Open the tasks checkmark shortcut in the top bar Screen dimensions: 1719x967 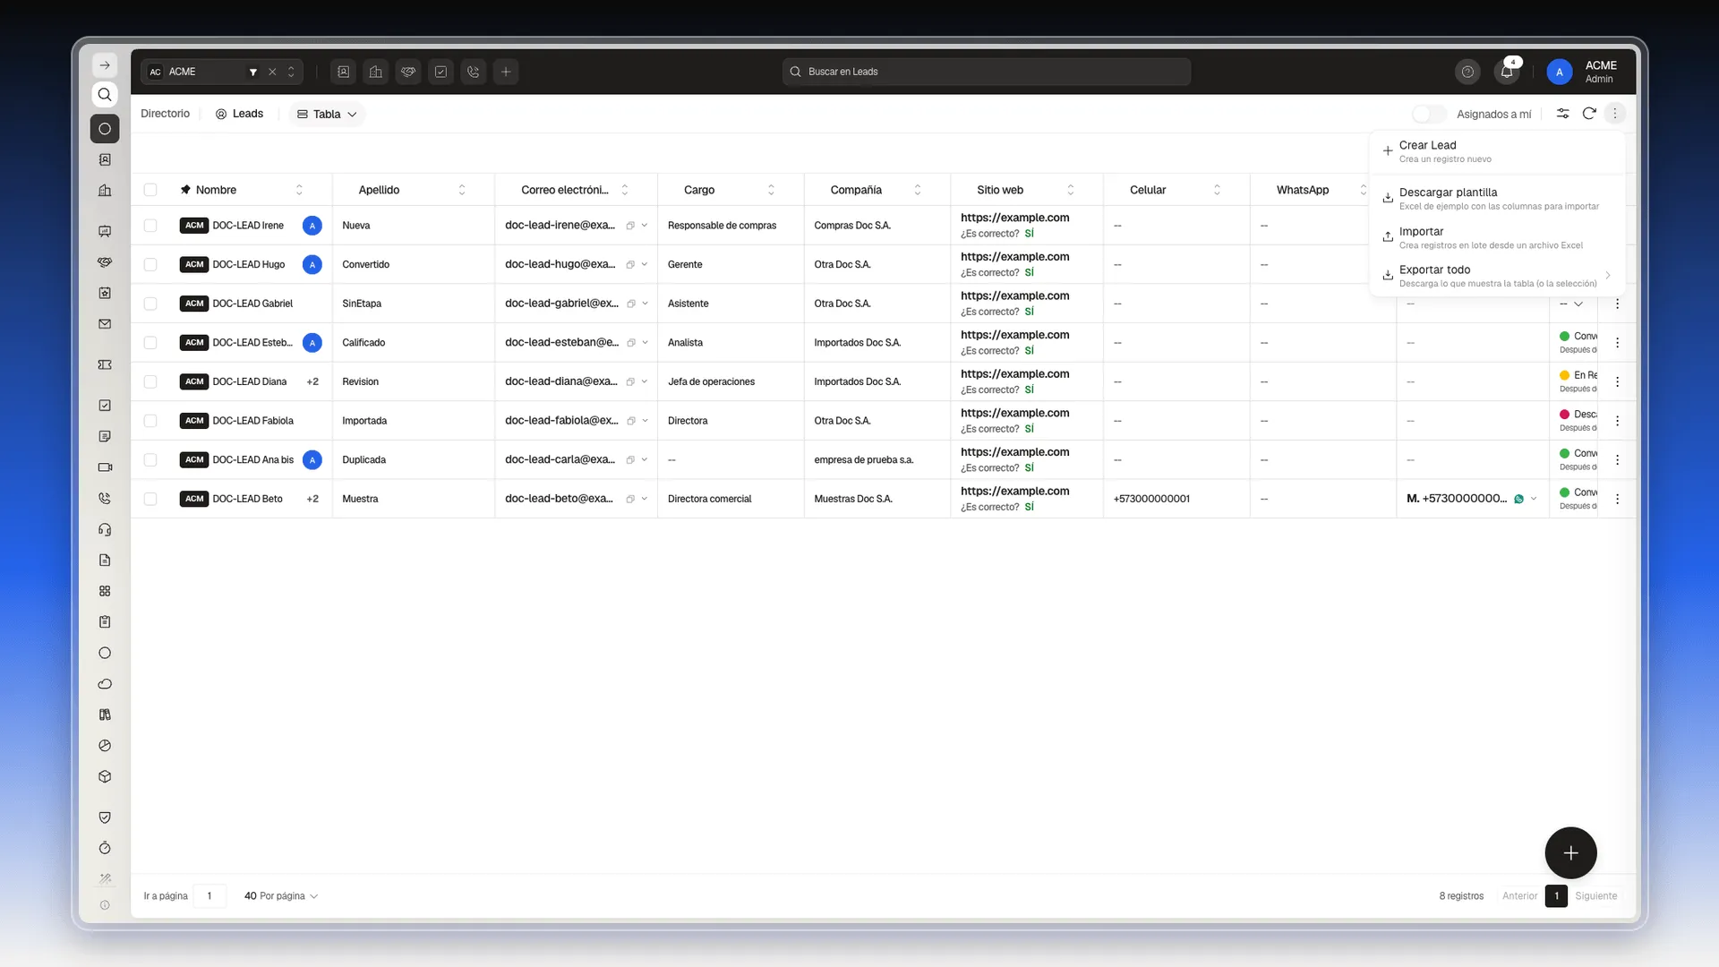(x=440, y=72)
